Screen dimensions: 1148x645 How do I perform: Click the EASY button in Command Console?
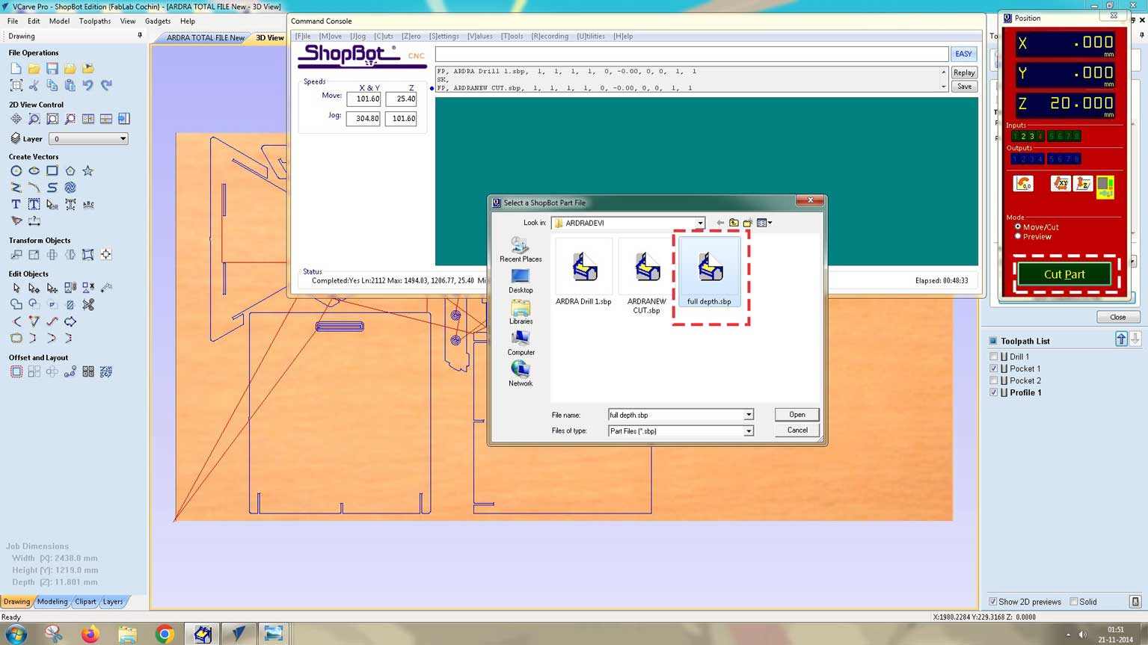click(x=963, y=54)
